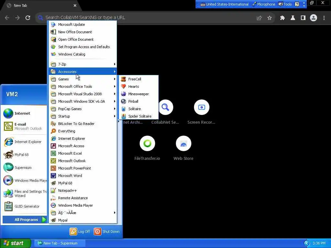Launch the Pinball game
Viewport: 331px width, 248px height.
(139, 101)
